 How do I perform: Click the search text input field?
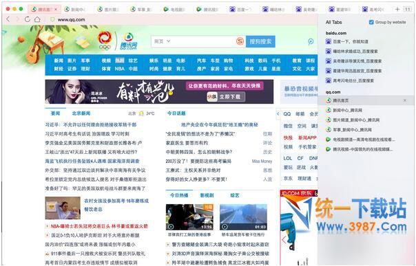pyautogui.click(x=203, y=41)
